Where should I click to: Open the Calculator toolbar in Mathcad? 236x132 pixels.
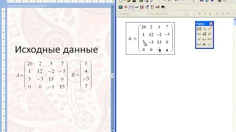[x=121, y=7]
